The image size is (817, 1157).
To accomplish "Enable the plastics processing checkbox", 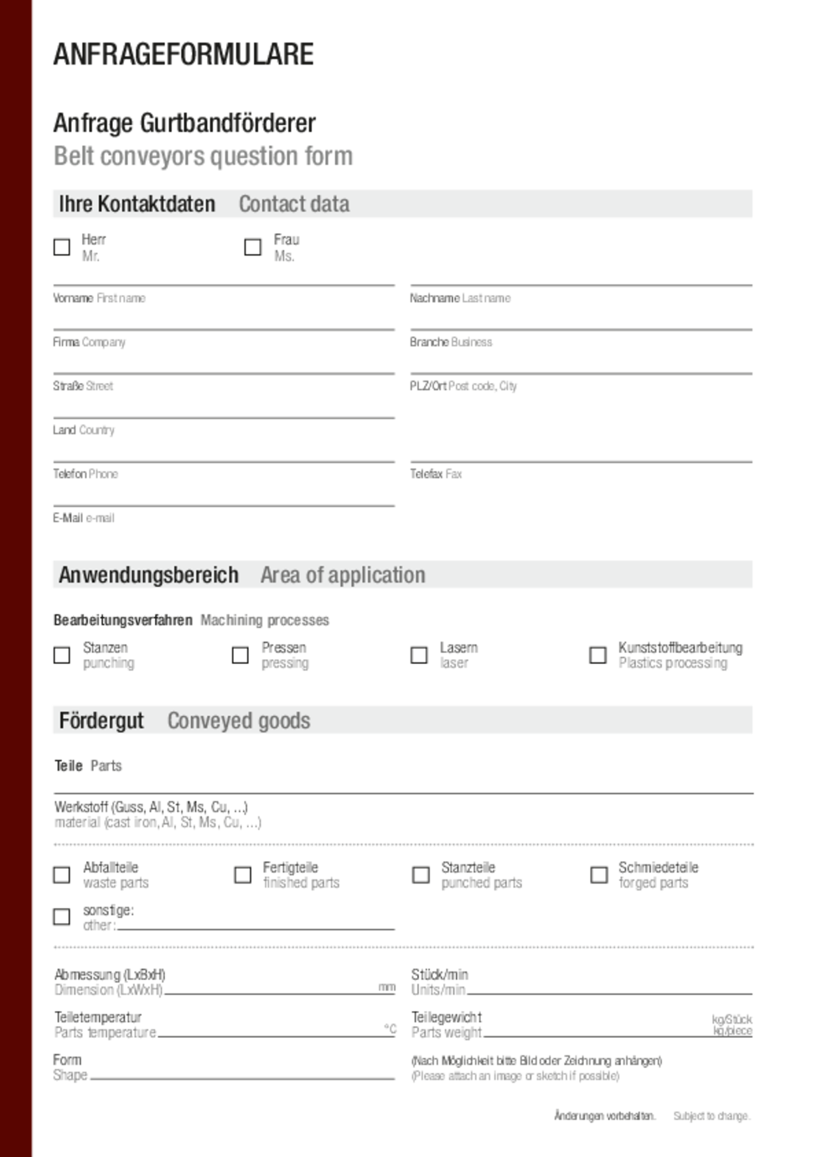I will tap(598, 655).
